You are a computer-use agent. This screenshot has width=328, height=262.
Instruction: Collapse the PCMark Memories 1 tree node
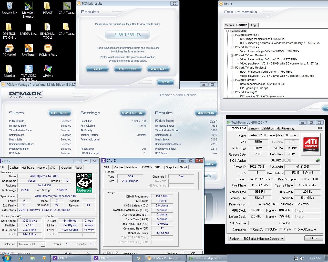tap(232, 35)
